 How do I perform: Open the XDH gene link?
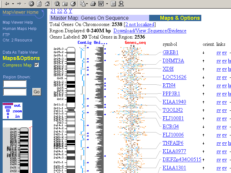click(x=168, y=69)
